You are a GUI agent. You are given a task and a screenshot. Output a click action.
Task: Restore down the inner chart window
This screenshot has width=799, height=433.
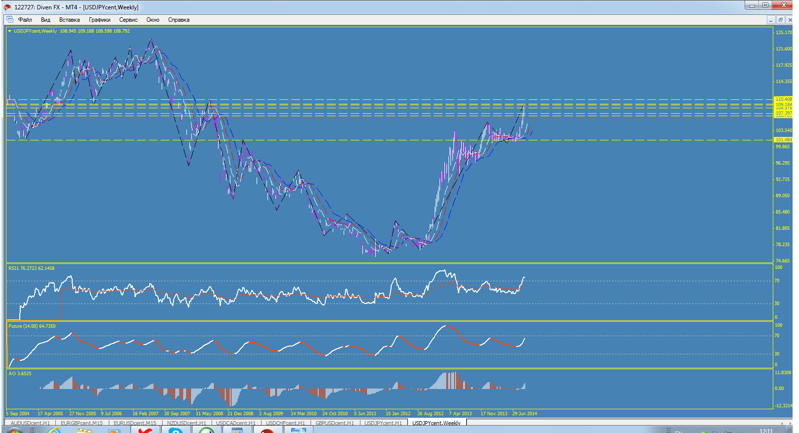pos(780,20)
